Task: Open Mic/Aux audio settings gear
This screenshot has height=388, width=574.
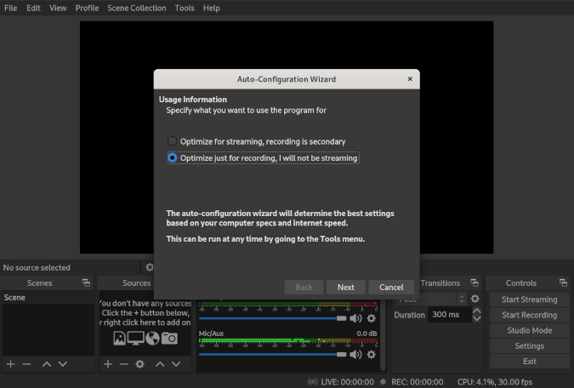Action: [x=371, y=354]
